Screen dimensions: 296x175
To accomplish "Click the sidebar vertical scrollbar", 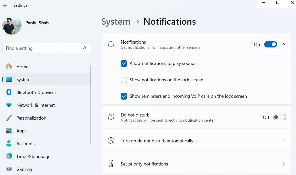I will click(91, 104).
